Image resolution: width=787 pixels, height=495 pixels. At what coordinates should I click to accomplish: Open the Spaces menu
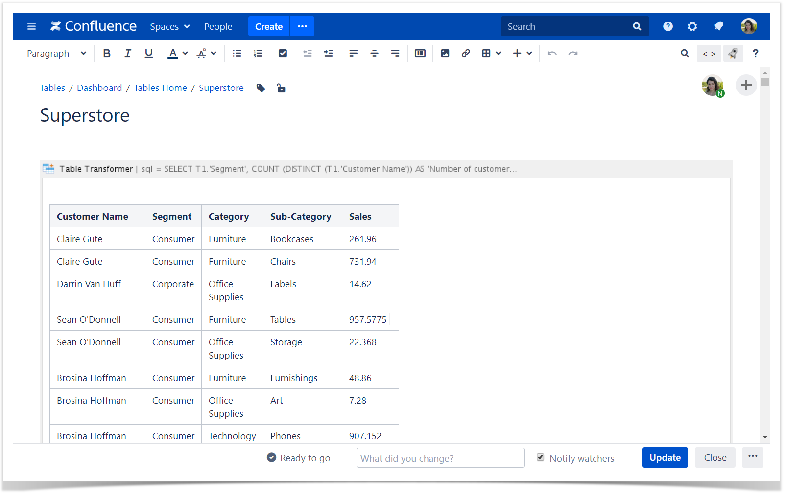[169, 26]
